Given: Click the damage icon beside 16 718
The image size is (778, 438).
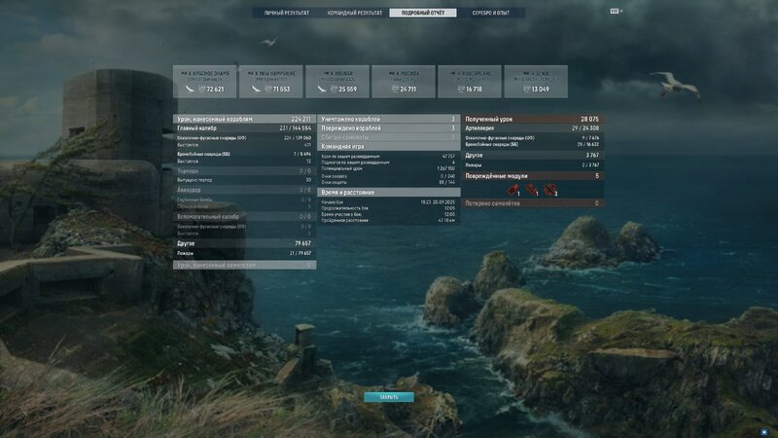Looking at the screenshot, I should click(x=461, y=89).
